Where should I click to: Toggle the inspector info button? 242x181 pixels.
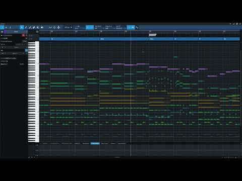(2, 27)
